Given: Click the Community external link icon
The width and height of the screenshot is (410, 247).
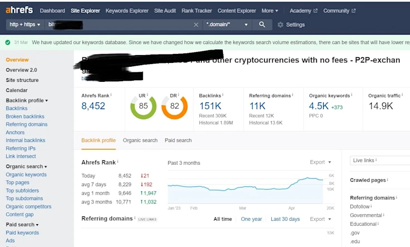Looking at the screenshot, I should [x=354, y=11].
